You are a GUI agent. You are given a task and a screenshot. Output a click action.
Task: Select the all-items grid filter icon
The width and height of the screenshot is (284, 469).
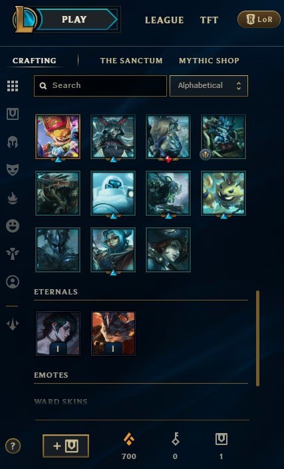(13, 86)
